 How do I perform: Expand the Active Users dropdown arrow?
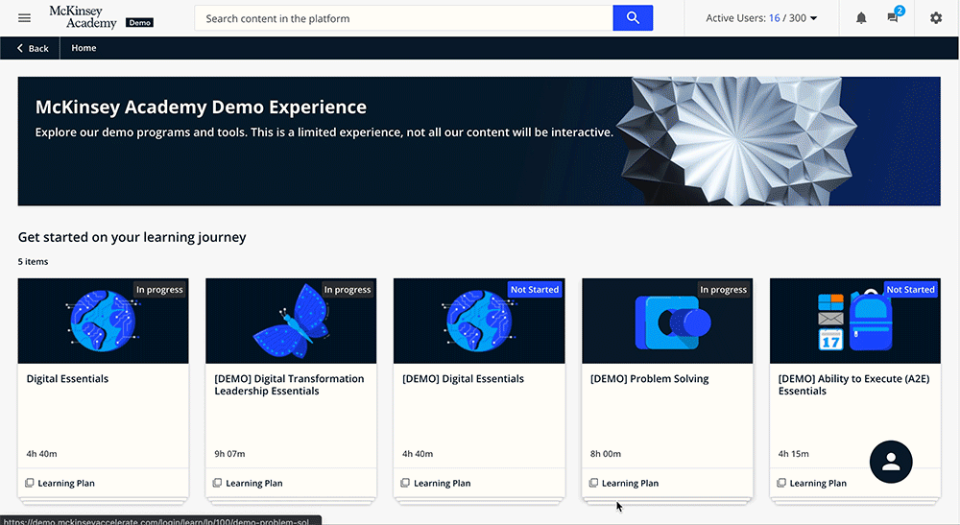pos(814,18)
